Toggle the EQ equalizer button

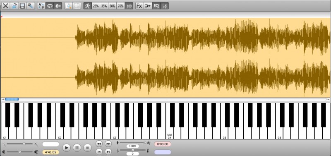coord(156,6)
